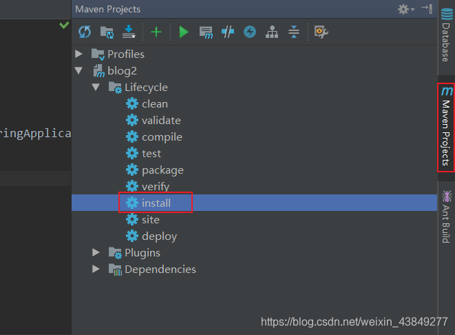Viewport: 455px width, 335px height.
Task: Reimport all Maven projects
Action: point(85,32)
